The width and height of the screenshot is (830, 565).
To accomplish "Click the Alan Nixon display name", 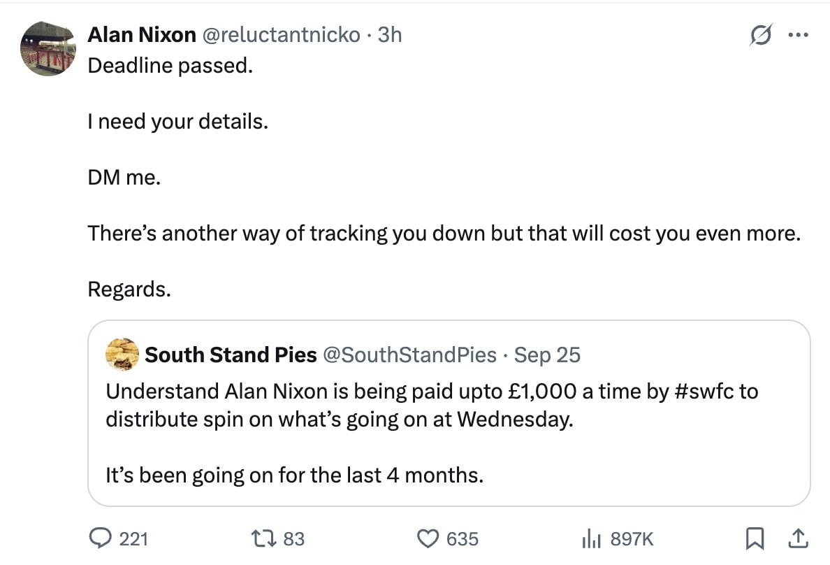I will click(x=141, y=35).
